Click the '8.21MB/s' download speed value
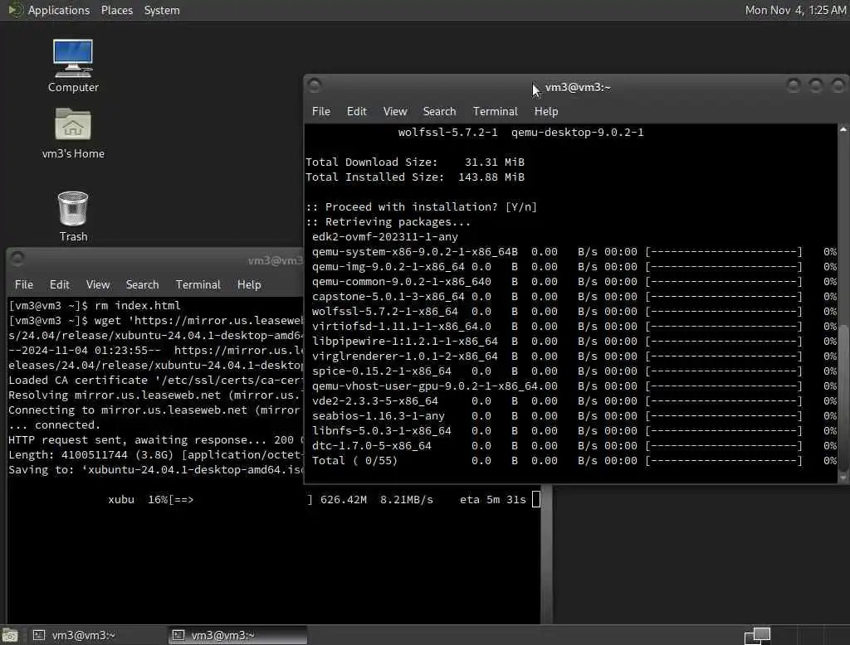Viewport: 850px width, 645px height. [407, 500]
